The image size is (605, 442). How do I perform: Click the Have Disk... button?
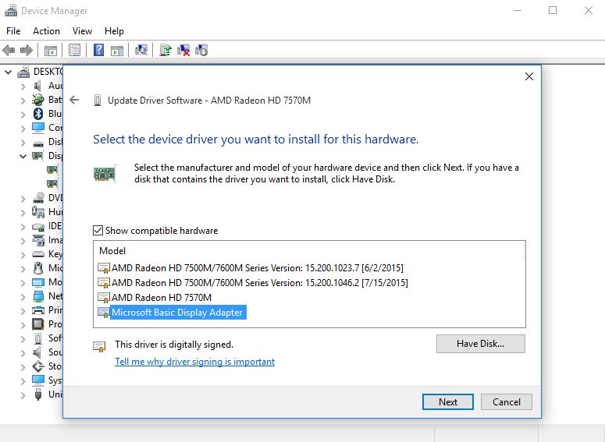coord(480,343)
